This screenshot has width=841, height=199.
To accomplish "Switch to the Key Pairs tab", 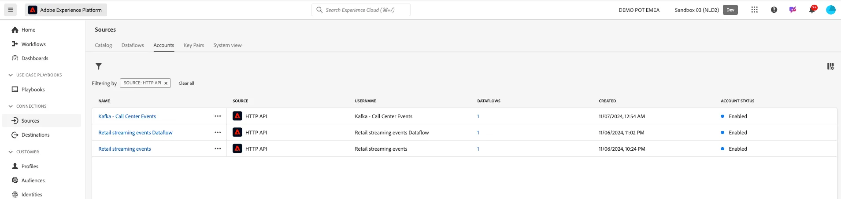I will (x=194, y=45).
